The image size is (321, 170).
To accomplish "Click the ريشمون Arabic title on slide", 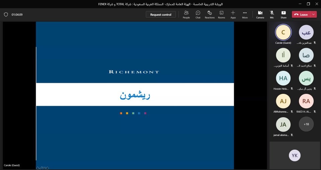I will coord(135,95).
